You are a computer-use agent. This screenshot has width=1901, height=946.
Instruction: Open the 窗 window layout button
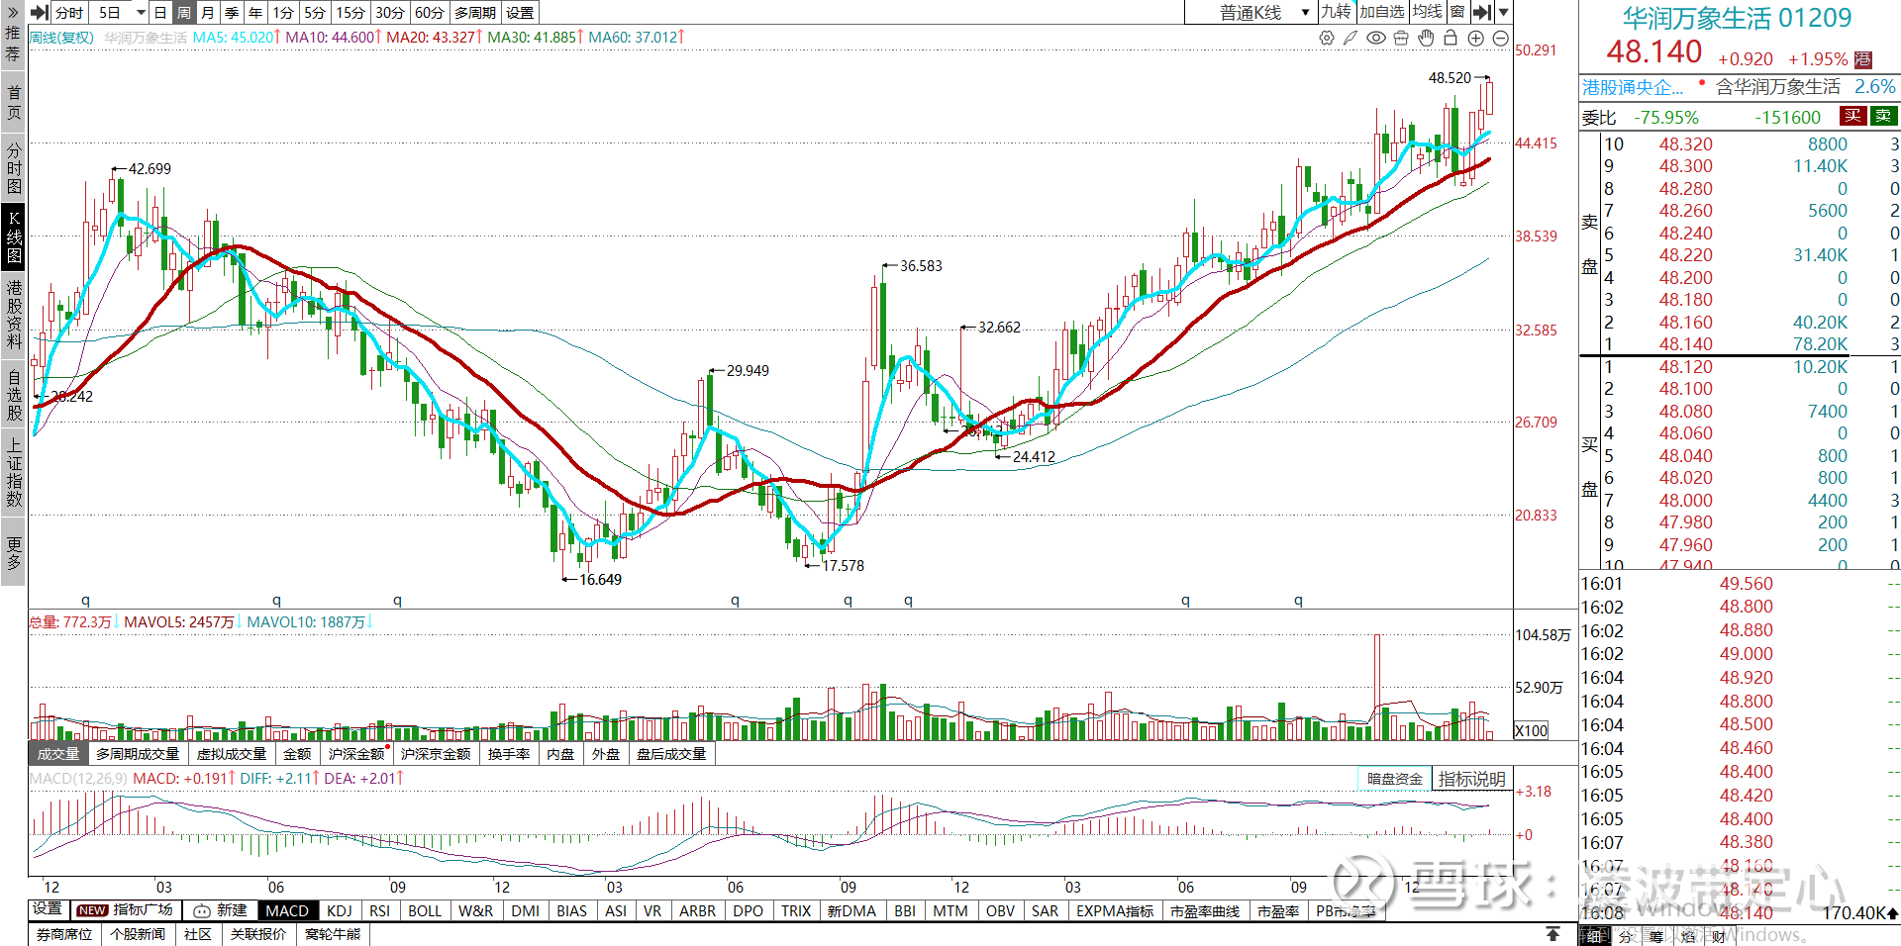[1457, 12]
